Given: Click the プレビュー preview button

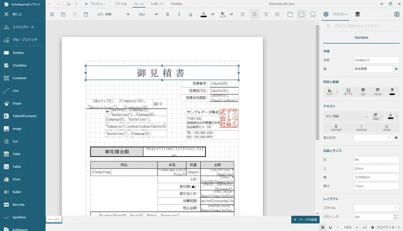Looking at the screenshot, I should pyautogui.click(x=95, y=4).
